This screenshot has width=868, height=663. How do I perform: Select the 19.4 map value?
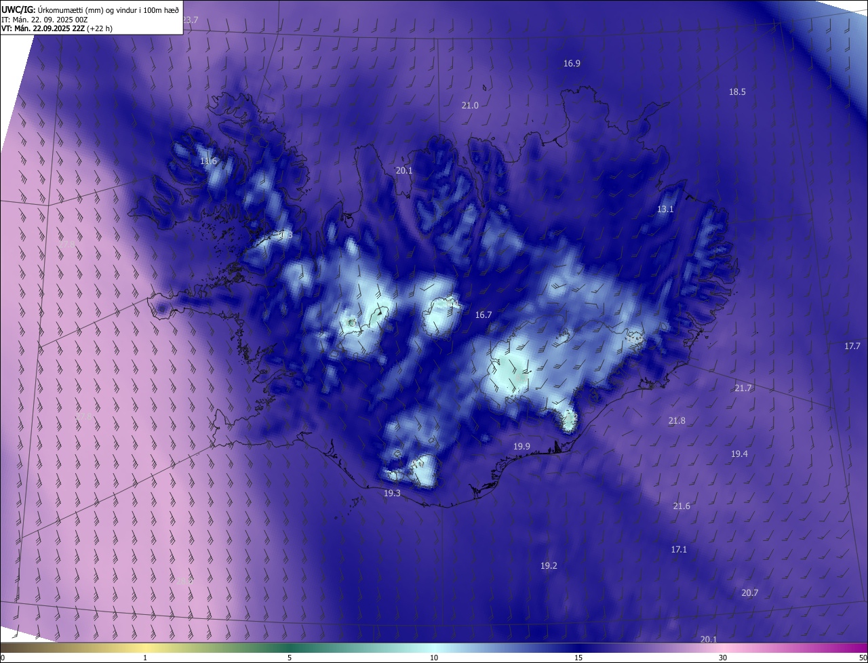739,454
